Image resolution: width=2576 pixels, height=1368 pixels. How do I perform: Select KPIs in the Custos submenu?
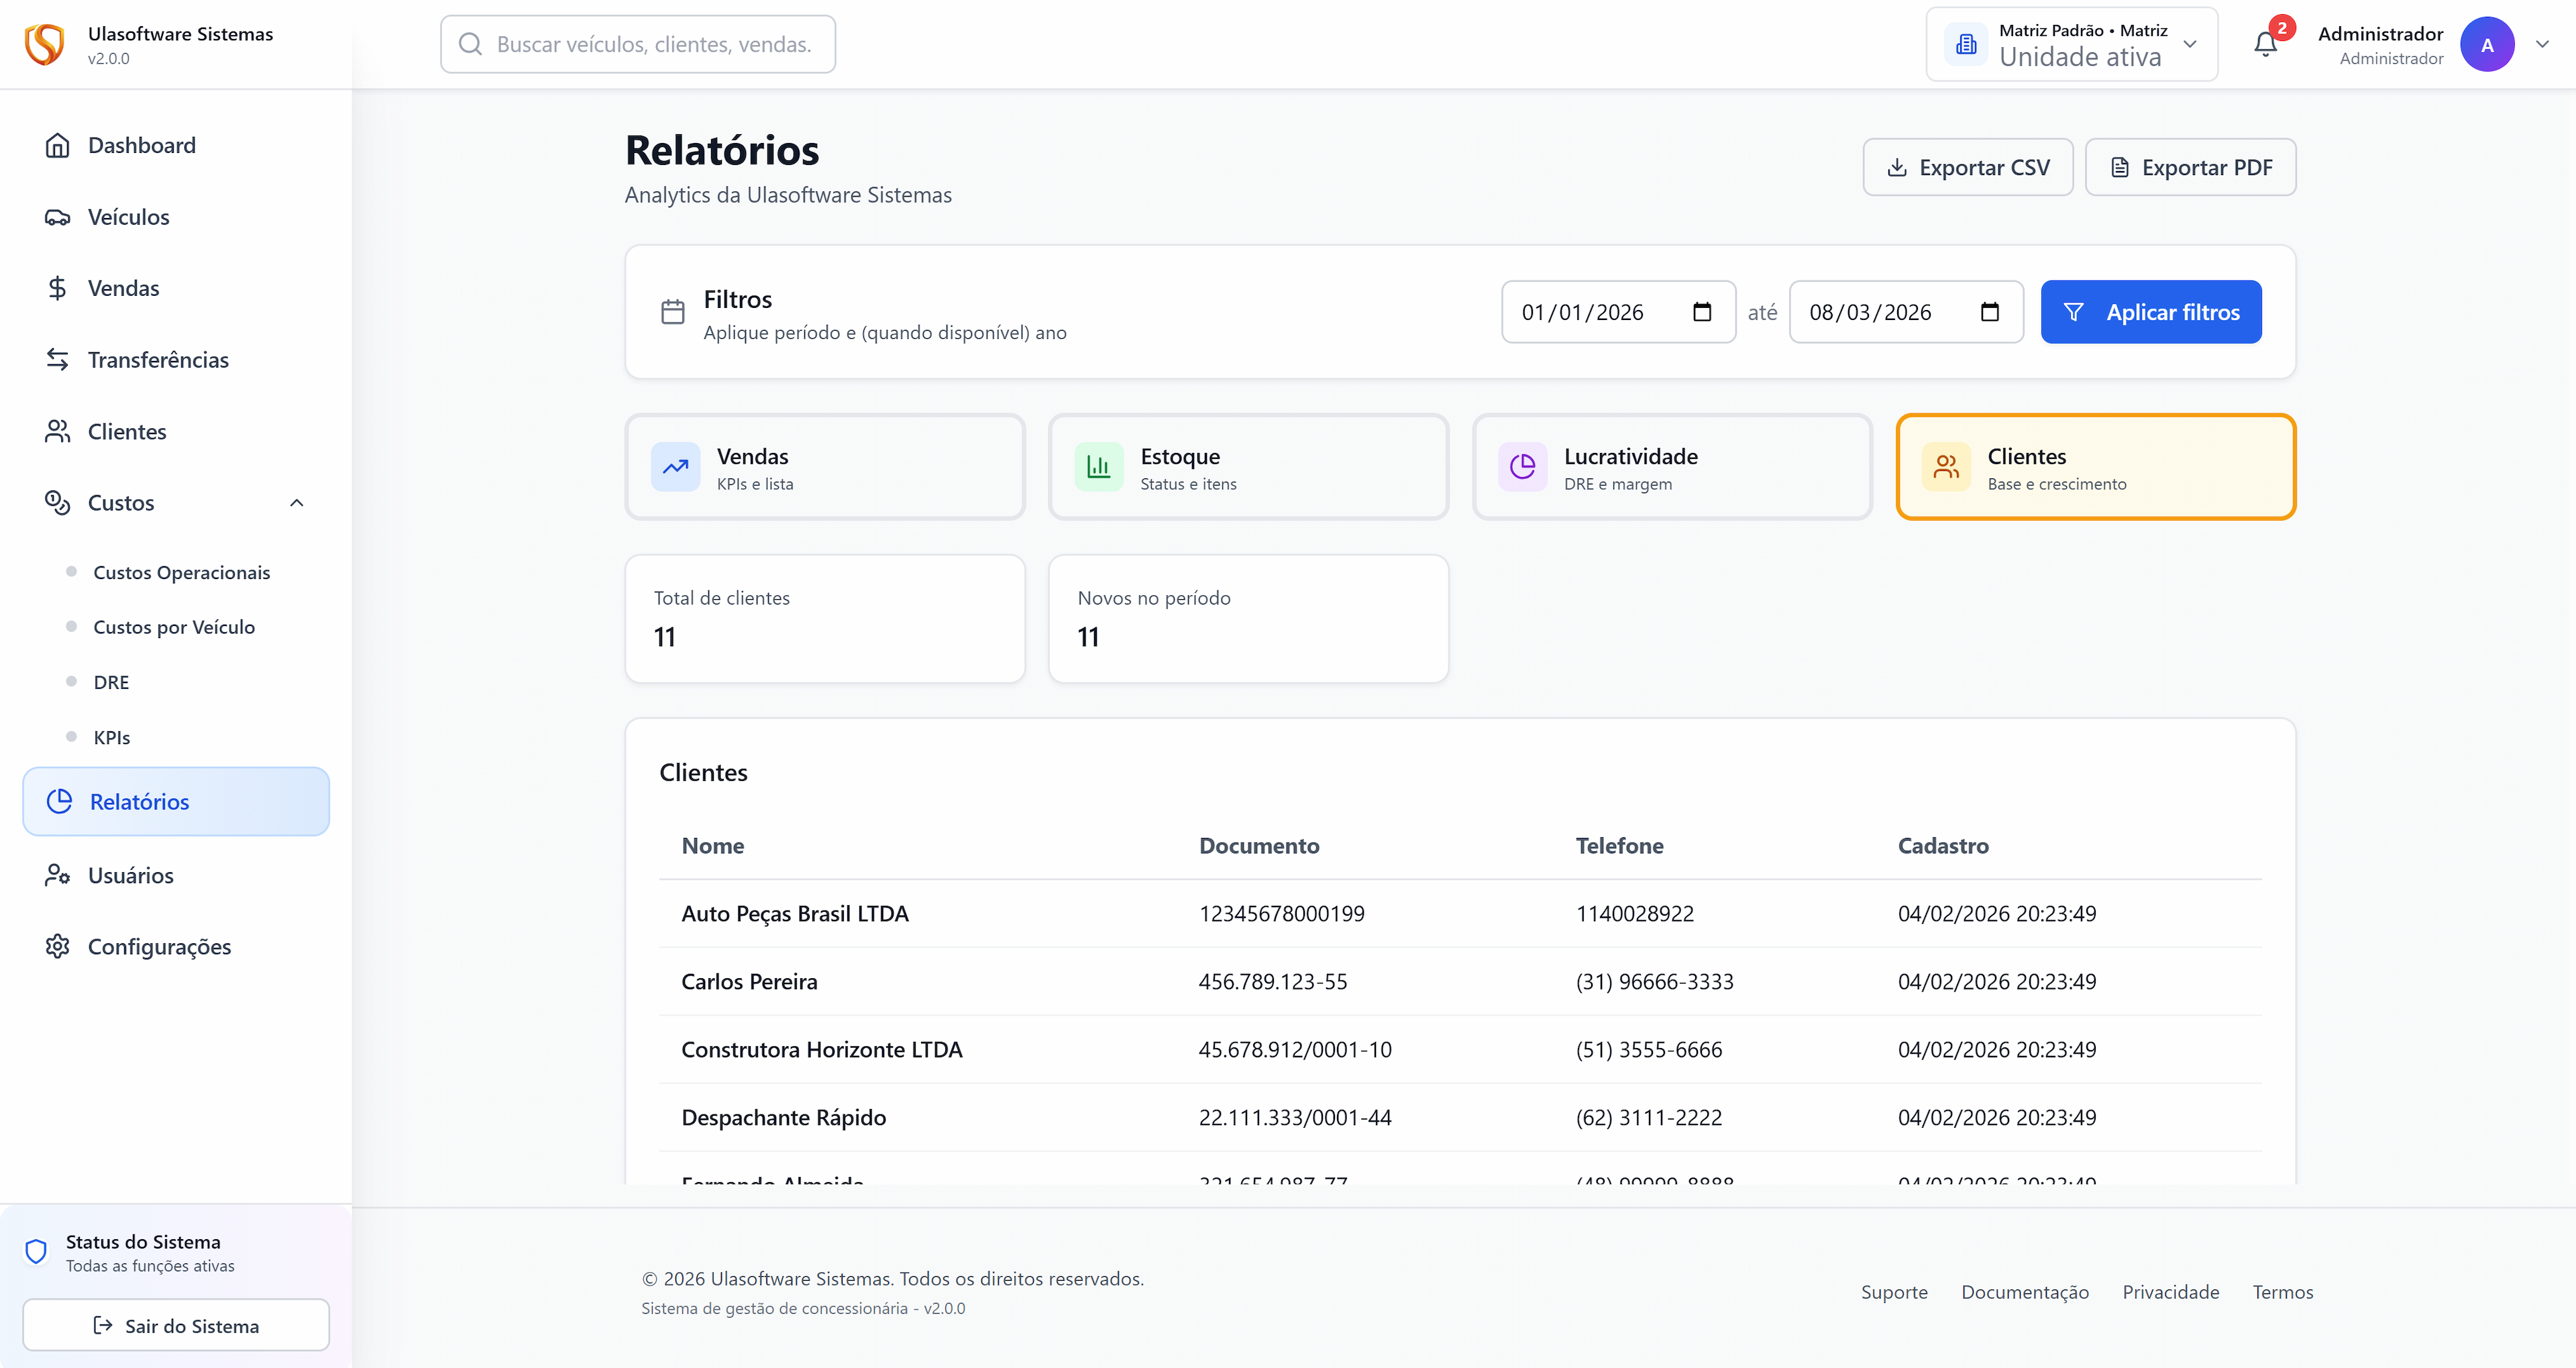112,736
